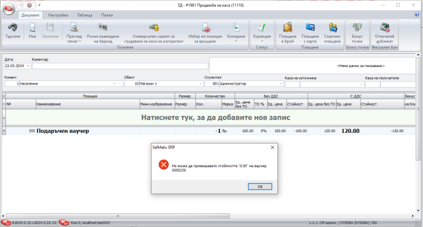Click the Търсене binoculars icon
Viewport: 423px width, 227px height.
[13, 28]
